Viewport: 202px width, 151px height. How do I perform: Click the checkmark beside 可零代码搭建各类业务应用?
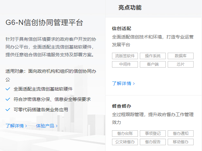8,110
